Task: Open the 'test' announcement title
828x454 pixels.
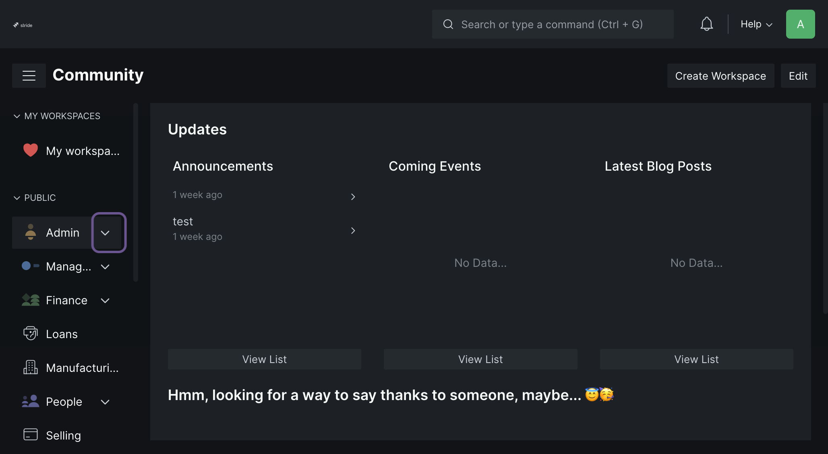Action: pyautogui.click(x=183, y=221)
